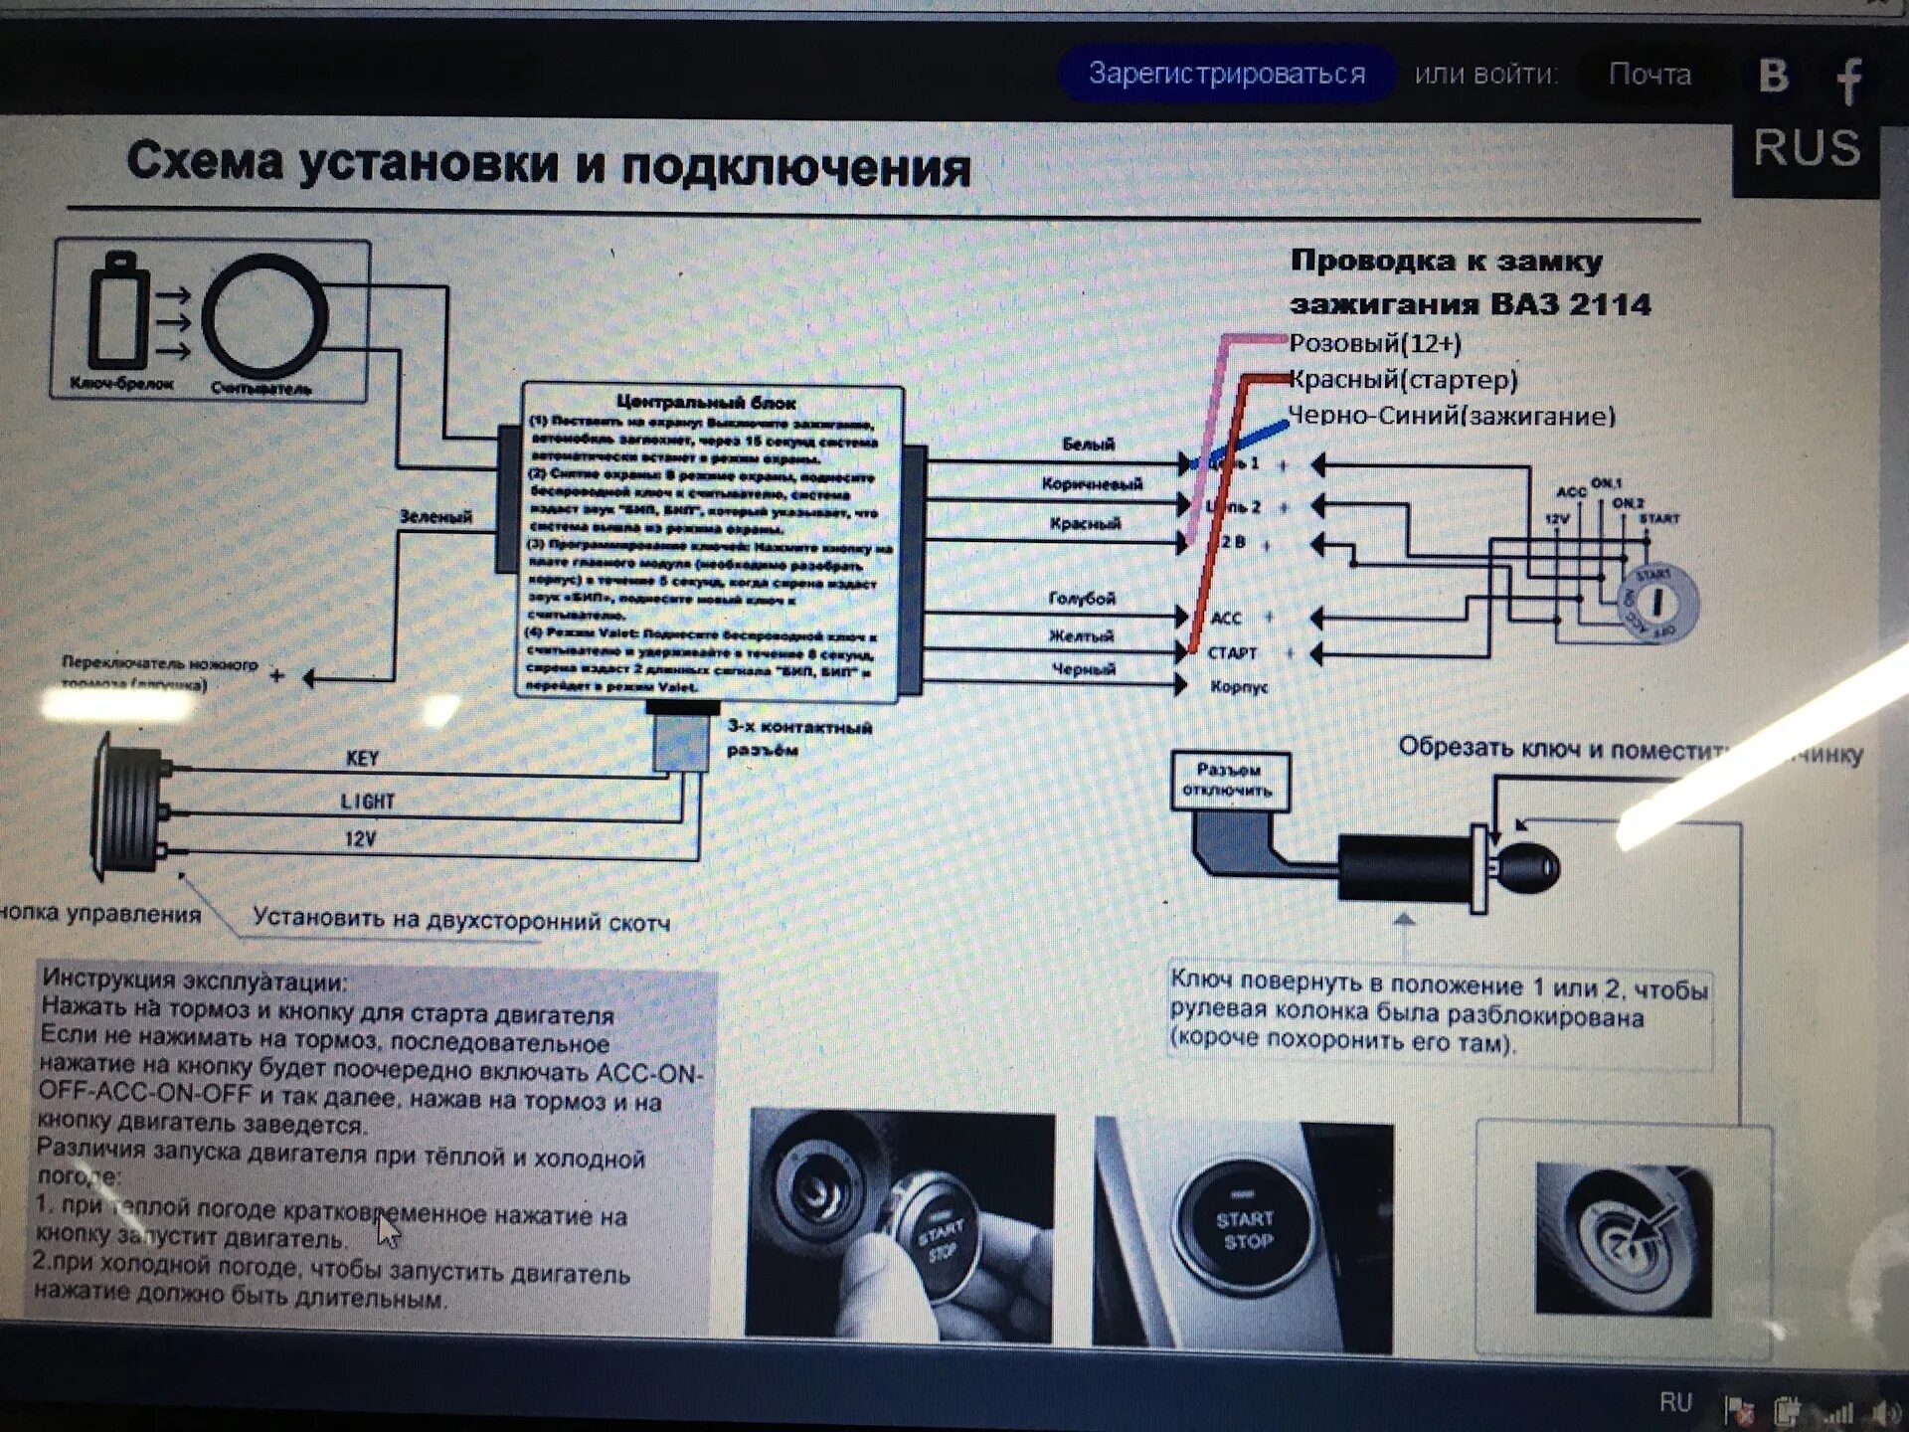The image size is (1909, 1432).
Task: Click the 'Черно-Синий(зажигание)' wire label
Action: click(x=1452, y=416)
